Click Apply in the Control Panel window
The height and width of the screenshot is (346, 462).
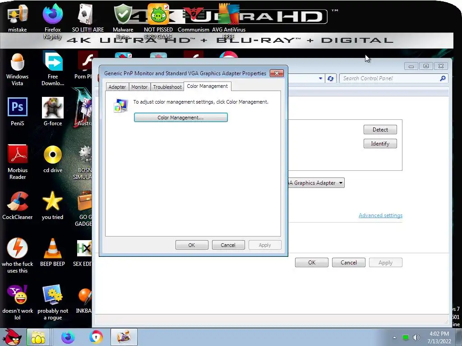coord(385,263)
